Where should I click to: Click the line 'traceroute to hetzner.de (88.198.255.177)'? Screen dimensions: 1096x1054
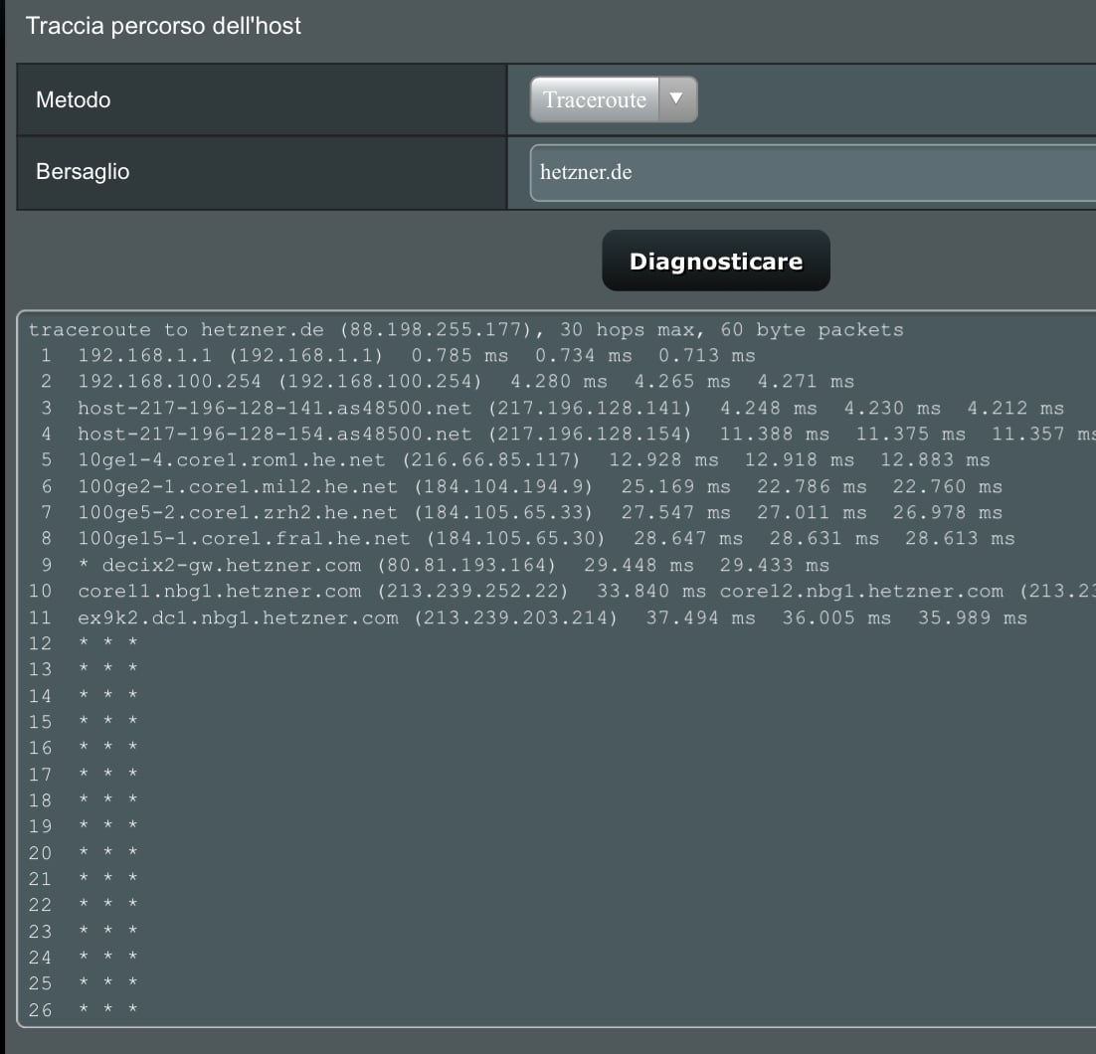[279, 330]
